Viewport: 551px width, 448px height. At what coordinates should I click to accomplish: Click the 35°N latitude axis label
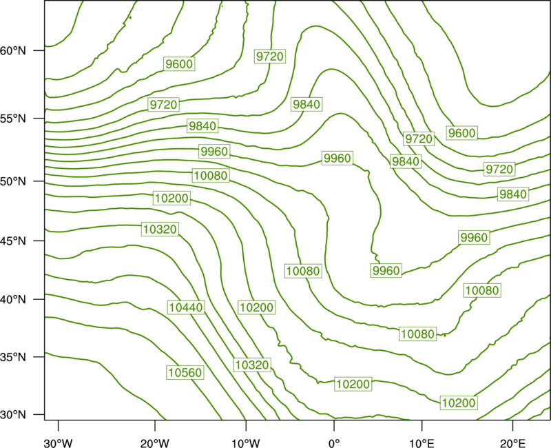tap(13, 357)
